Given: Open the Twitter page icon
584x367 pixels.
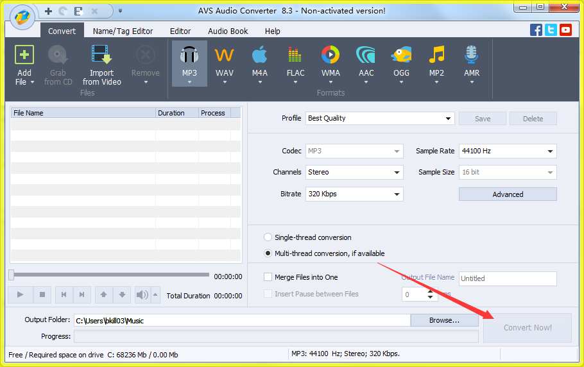Looking at the screenshot, I should point(551,30).
